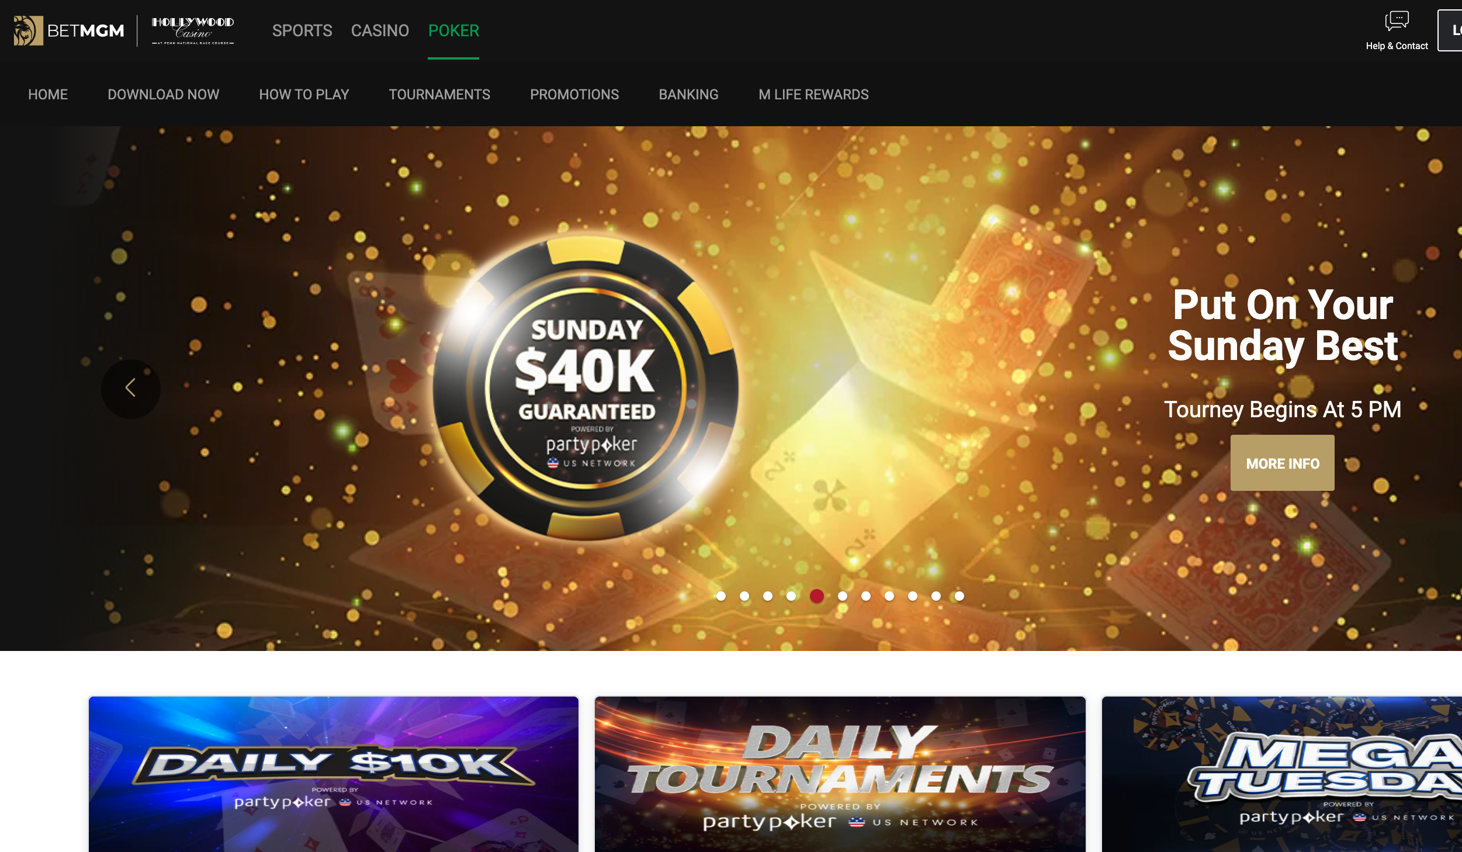Open the Sports section tab

coord(302,30)
